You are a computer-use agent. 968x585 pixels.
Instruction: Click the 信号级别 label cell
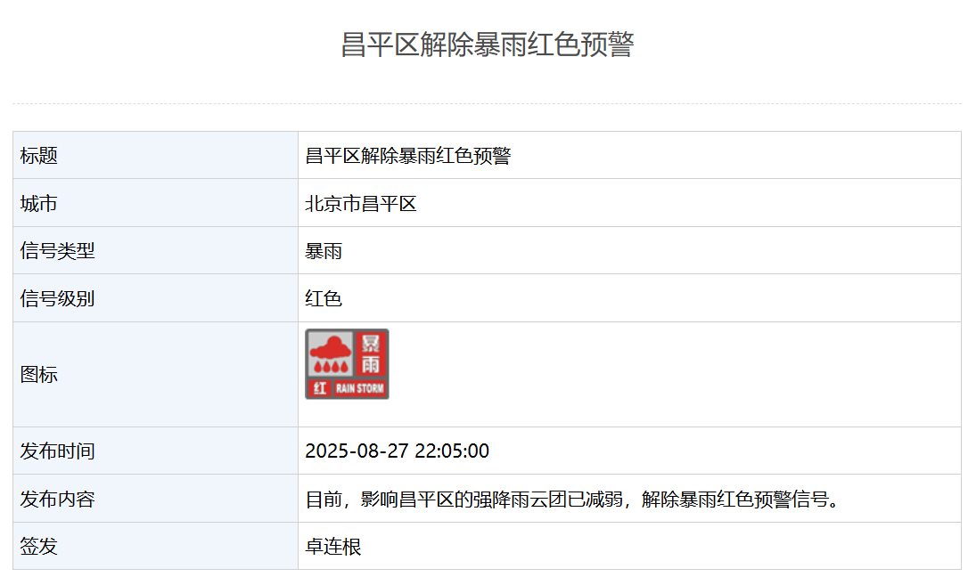tap(156, 297)
